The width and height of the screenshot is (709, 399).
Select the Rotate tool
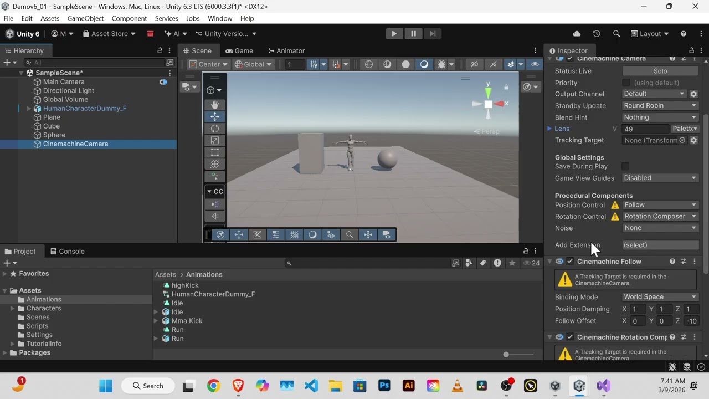(x=215, y=129)
